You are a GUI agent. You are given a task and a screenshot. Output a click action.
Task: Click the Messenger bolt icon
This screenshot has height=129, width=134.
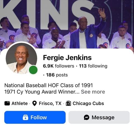(87, 117)
